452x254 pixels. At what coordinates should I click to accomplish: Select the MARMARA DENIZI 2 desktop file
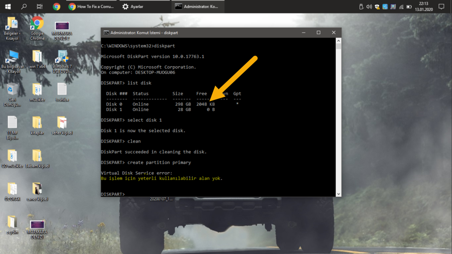62,31
